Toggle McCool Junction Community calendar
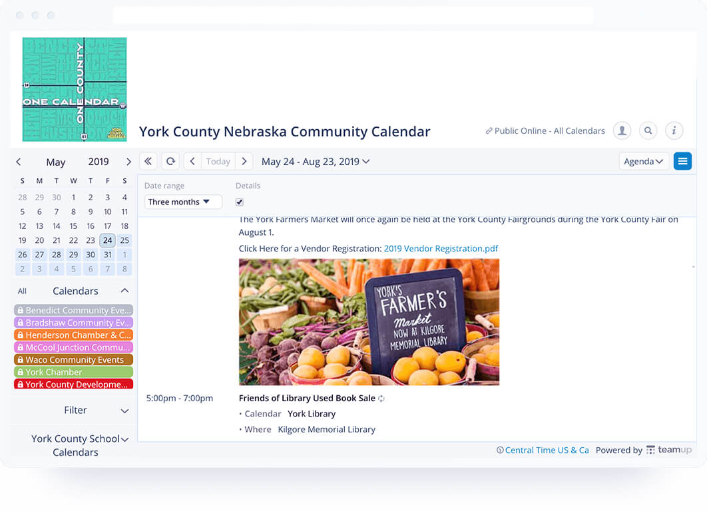This screenshot has height=511, width=707. [73, 347]
